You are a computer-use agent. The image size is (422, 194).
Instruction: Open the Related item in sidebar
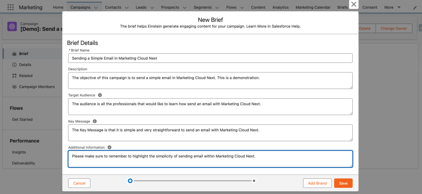pos(26,76)
